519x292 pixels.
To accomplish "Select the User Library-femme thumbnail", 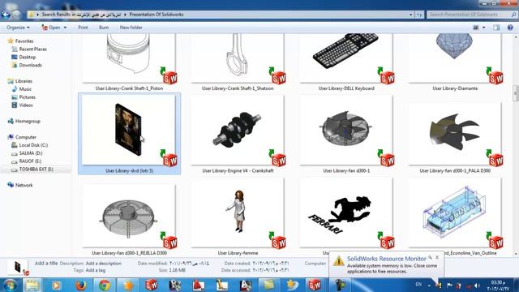I will click(x=238, y=213).
